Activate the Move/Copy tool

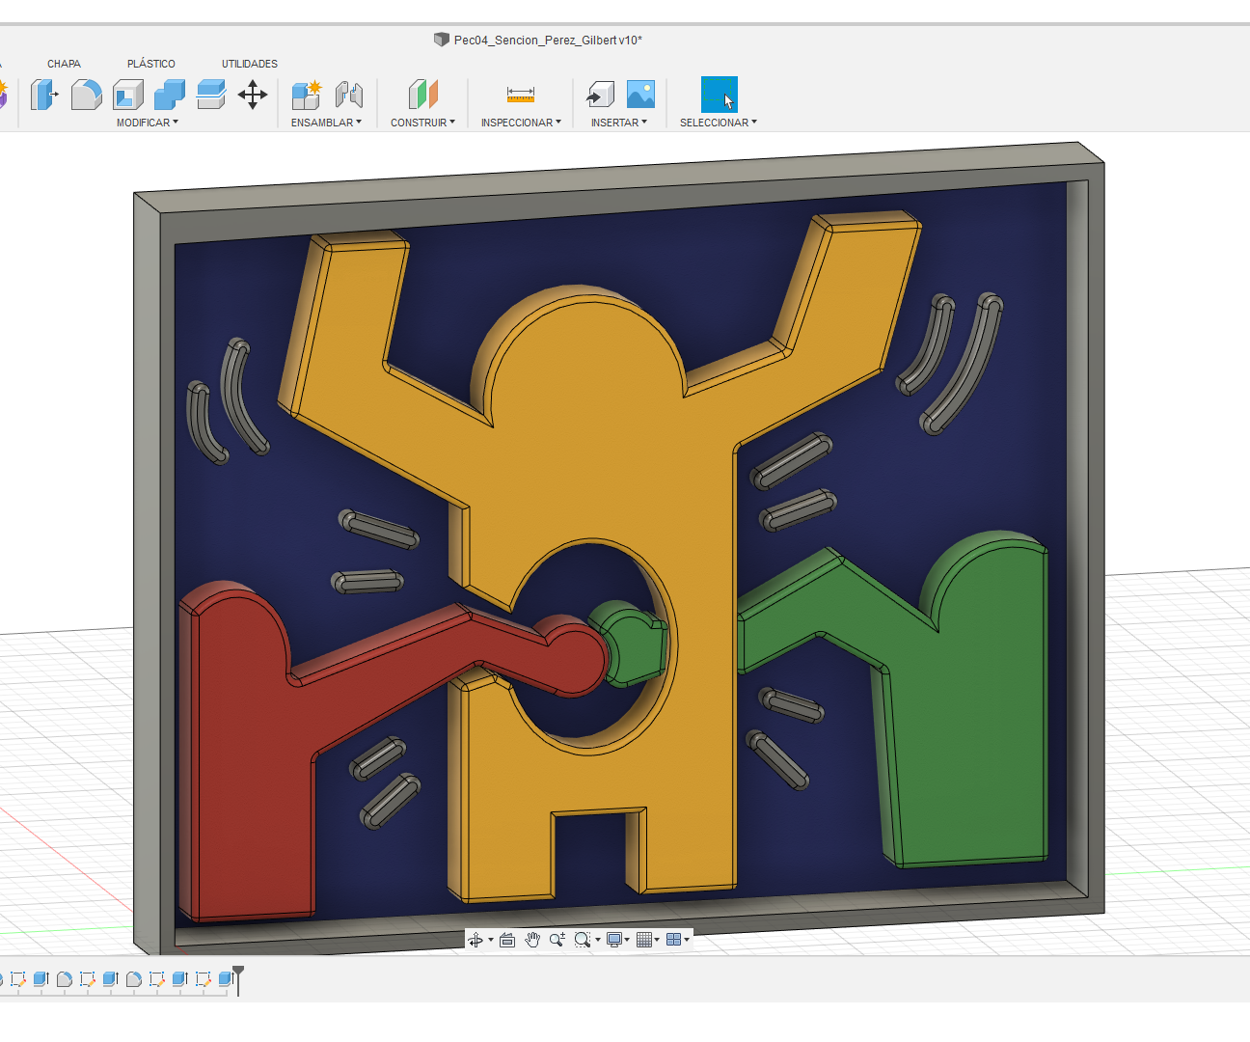(x=253, y=95)
